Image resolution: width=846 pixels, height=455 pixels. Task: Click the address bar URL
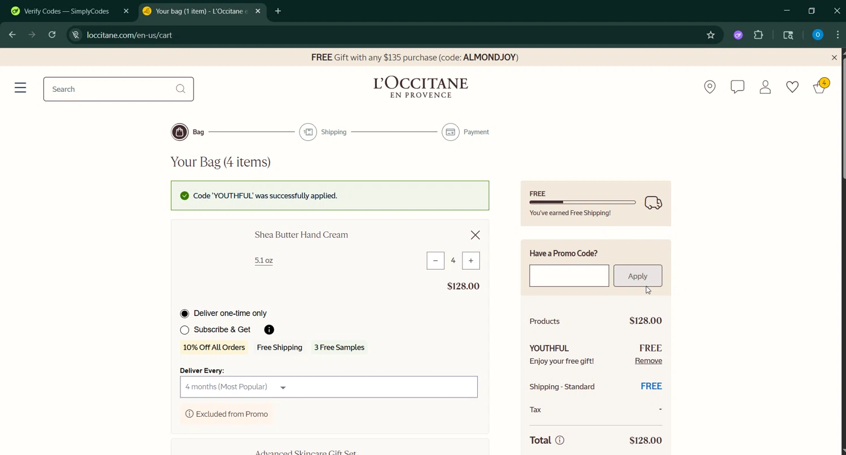coord(130,35)
